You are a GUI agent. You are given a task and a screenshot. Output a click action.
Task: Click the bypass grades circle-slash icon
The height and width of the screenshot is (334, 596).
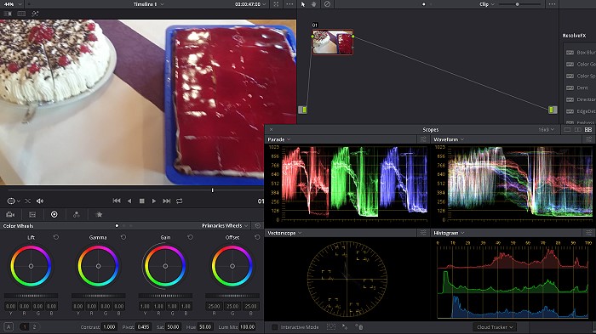pos(327,4)
